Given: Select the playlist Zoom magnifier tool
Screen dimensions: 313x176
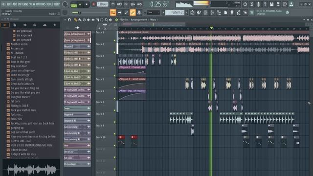Looking at the screenshot, I should tap(106, 20).
